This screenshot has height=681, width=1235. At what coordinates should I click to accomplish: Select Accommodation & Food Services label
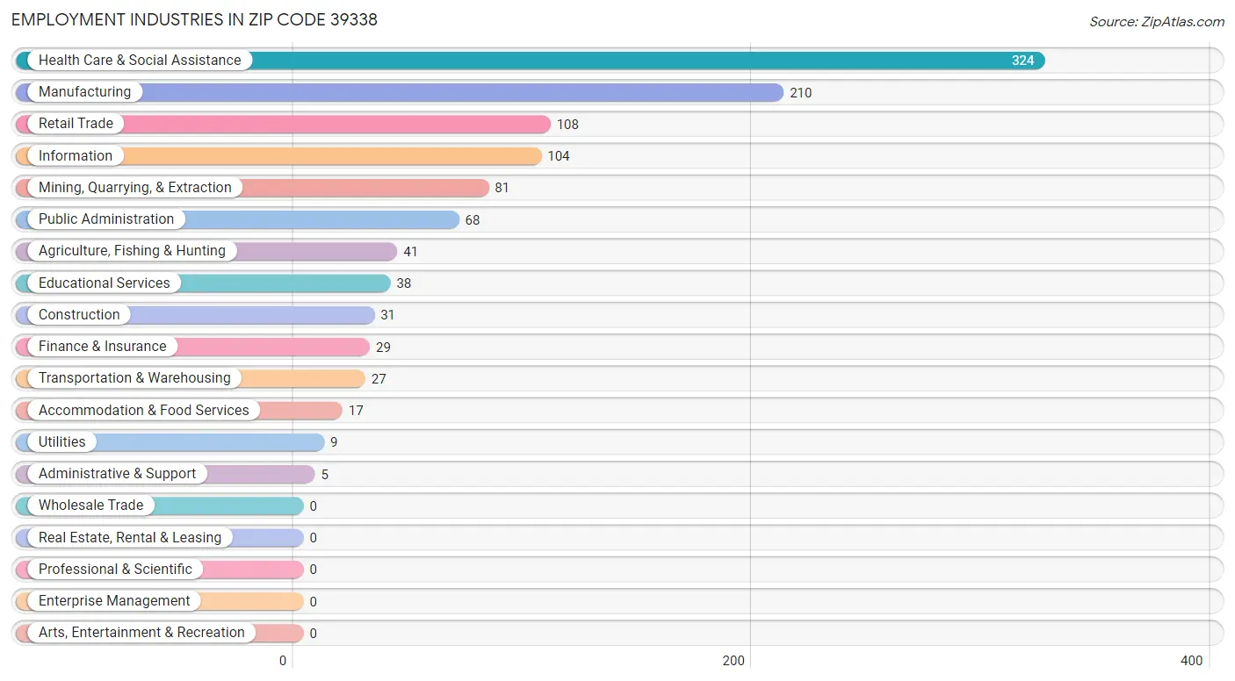point(144,411)
